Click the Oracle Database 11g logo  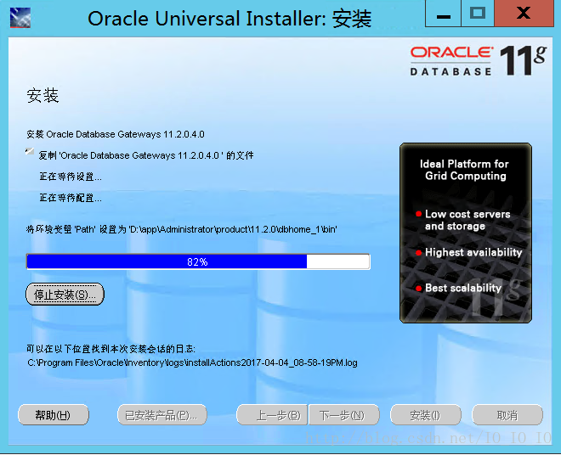coord(479,61)
